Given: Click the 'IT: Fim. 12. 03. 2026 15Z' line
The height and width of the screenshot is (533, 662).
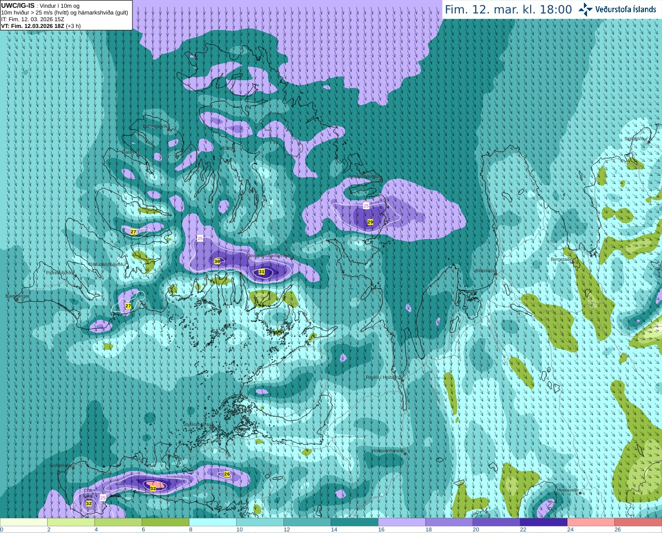Looking at the screenshot, I should pos(33,19).
